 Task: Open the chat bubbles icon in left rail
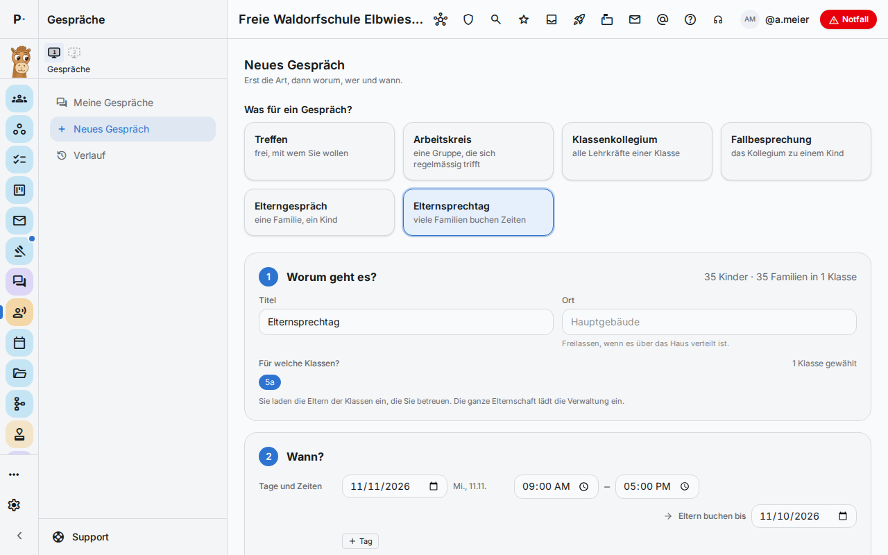(19, 282)
